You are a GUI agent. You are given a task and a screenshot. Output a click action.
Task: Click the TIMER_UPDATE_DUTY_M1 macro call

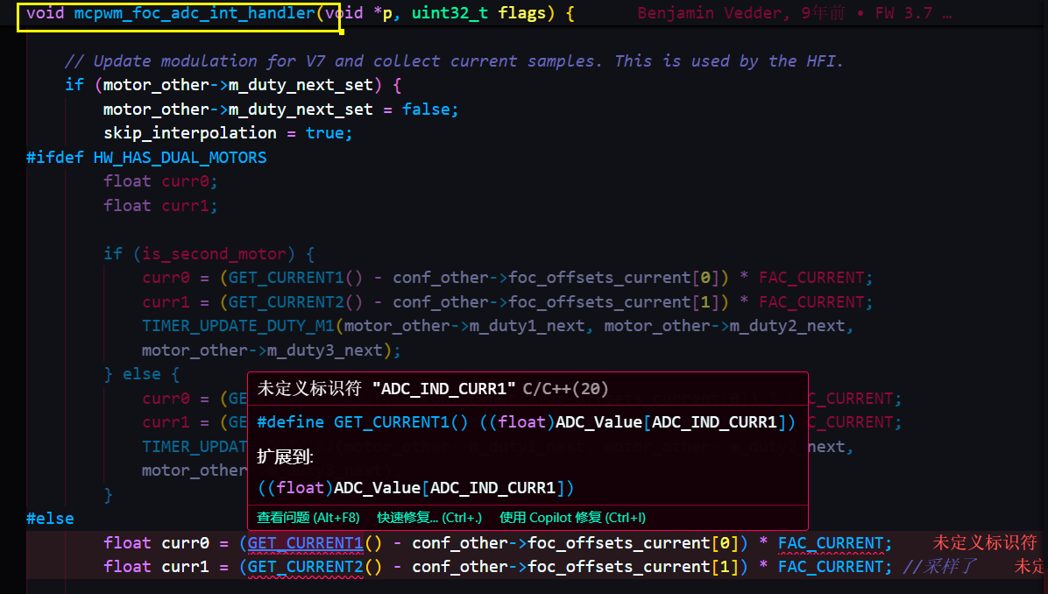(x=237, y=326)
